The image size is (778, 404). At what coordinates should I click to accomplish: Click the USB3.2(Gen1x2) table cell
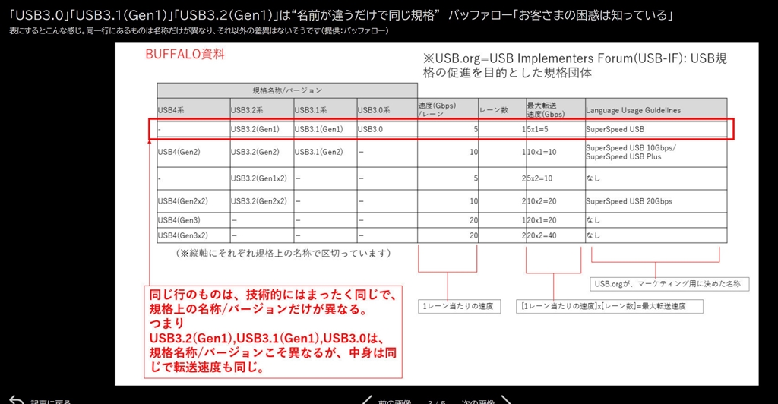coord(261,178)
